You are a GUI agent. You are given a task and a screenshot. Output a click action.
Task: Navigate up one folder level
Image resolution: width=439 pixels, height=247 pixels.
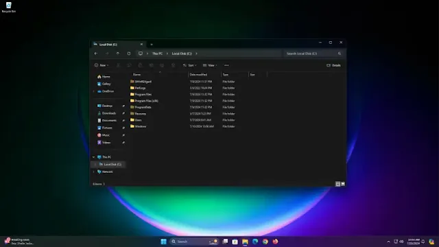coord(118,54)
